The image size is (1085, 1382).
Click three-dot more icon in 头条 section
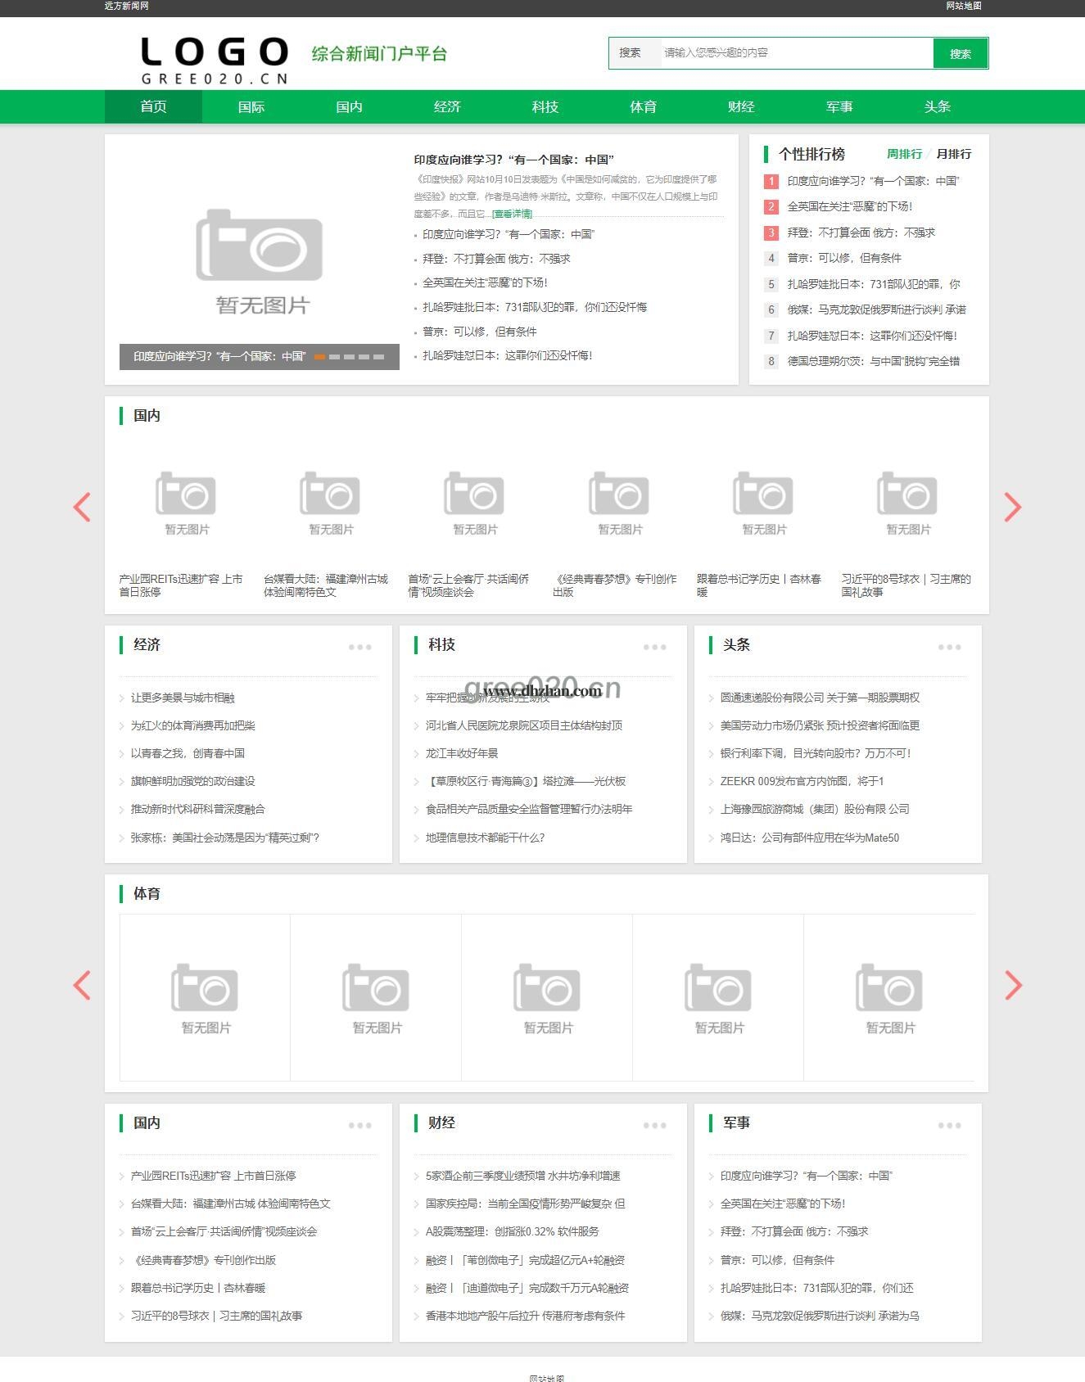949,647
